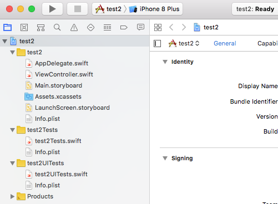Screen dimensions: 278x204
Task: Click test2 project in jump bar
Action: 206,27
